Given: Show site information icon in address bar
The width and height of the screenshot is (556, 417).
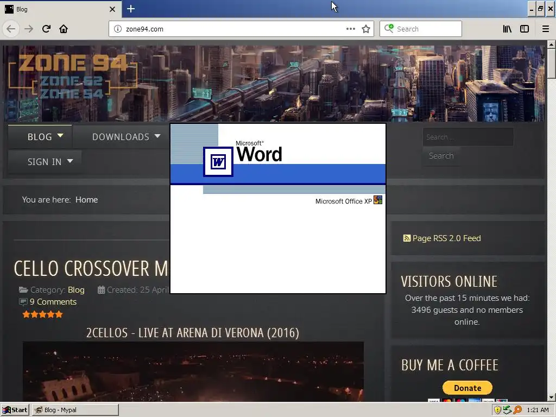Looking at the screenshot, I should (x=118, y=29).
